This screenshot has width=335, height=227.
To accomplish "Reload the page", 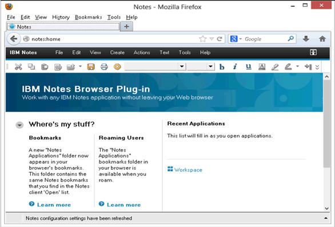I will (x=220, y=39).
